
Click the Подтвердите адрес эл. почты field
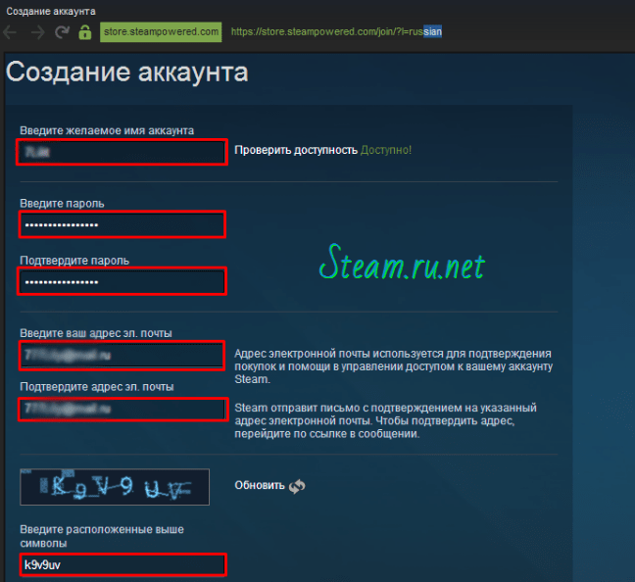[x=123, y=409]
